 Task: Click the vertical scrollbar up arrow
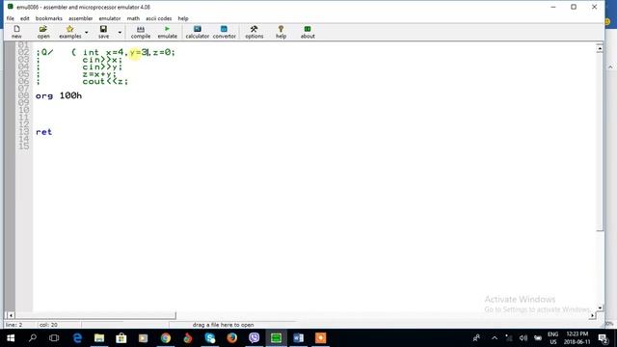click(600, 48)
